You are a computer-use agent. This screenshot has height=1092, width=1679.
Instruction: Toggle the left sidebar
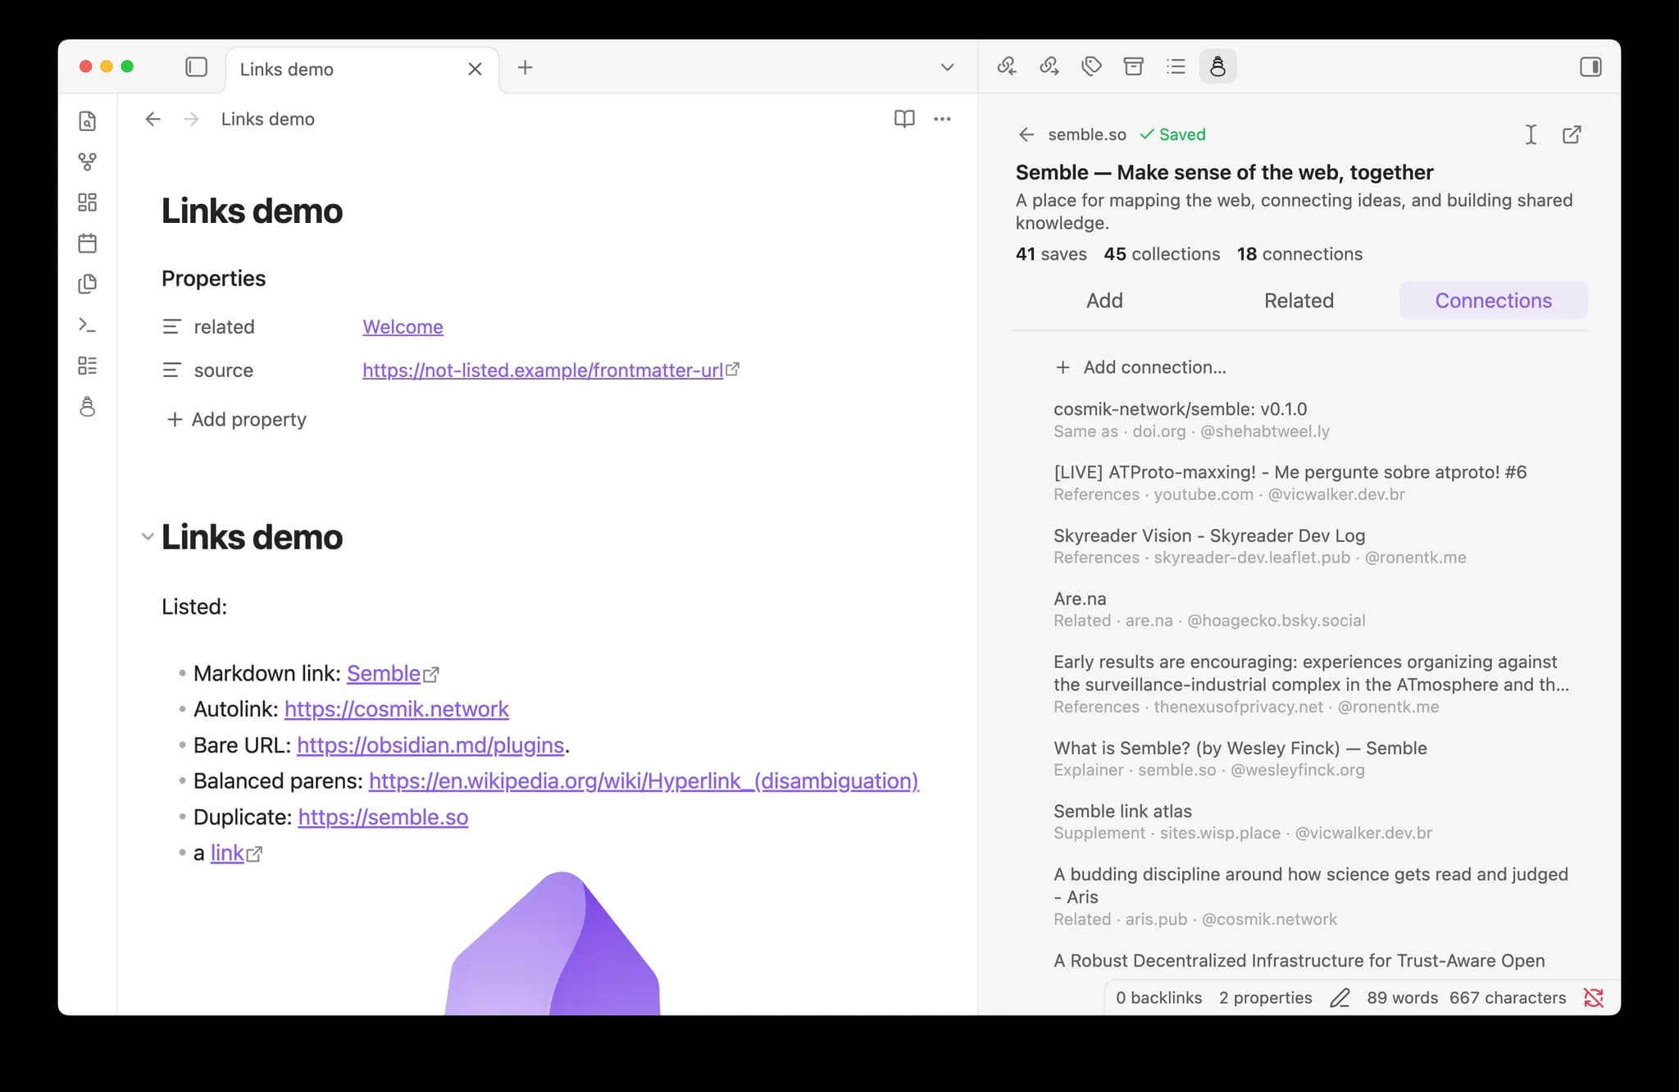[196, 67]
